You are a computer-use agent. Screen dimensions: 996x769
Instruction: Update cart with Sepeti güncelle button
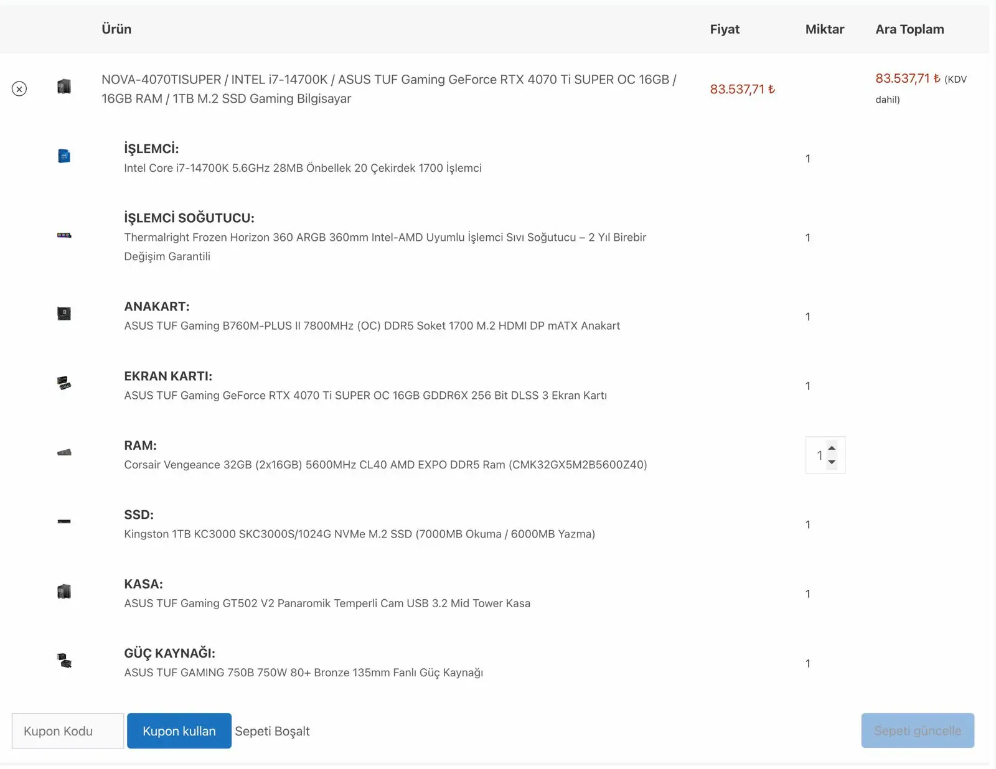click(918, 730)
